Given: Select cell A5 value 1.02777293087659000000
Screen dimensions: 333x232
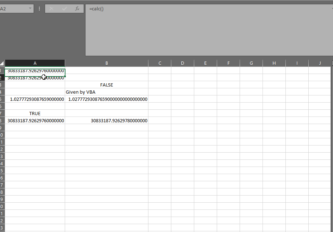Looking at the screenshot, I should click(x=35, y=99).
